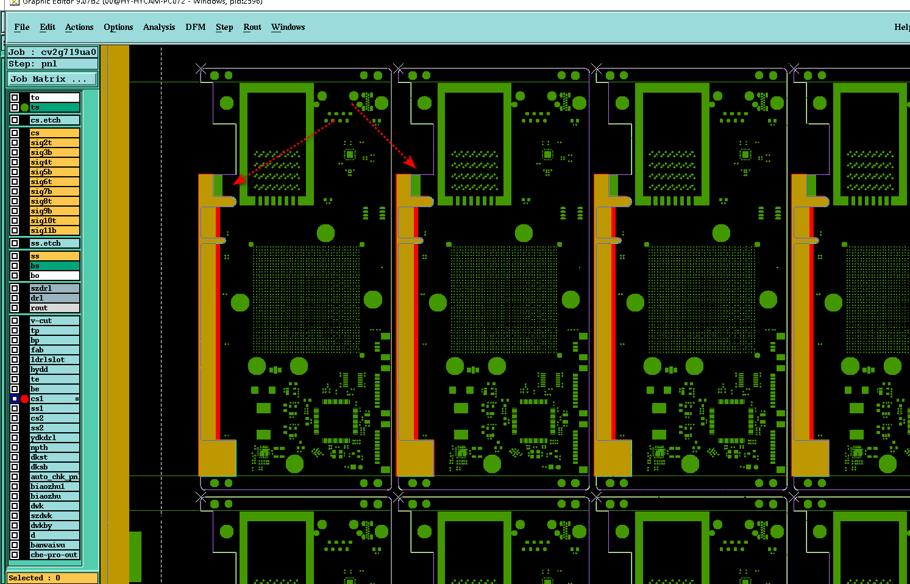Select the sig6t layer name
Viewport: 910px width, 584px height.
coord(54,182)
